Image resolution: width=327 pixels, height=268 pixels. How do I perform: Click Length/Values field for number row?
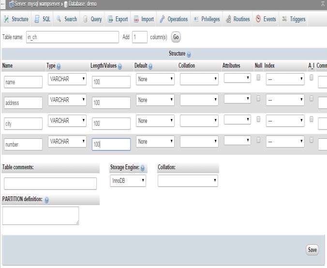111,144
